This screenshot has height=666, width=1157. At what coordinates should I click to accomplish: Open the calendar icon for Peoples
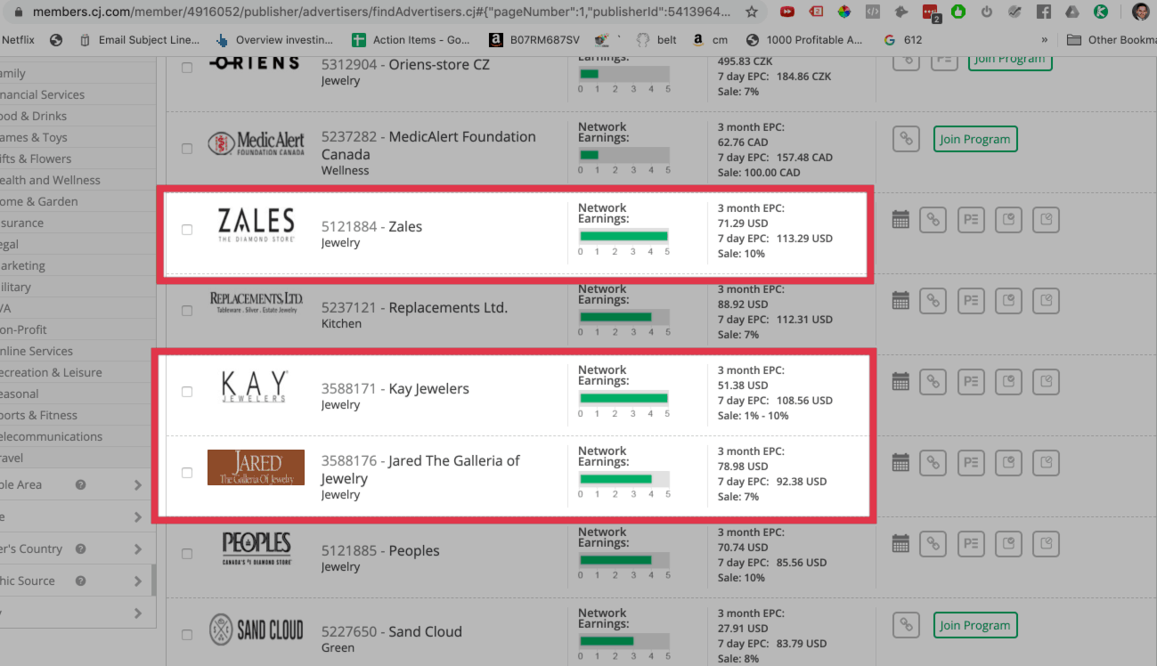[x=900, y=543]
